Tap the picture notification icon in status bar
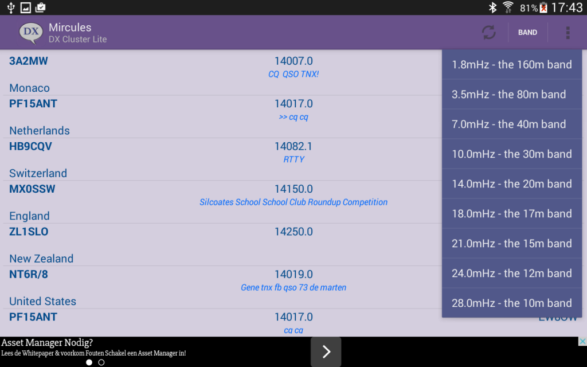The width and height of the screenshot is (587, 367). click(x=25, y=7)
